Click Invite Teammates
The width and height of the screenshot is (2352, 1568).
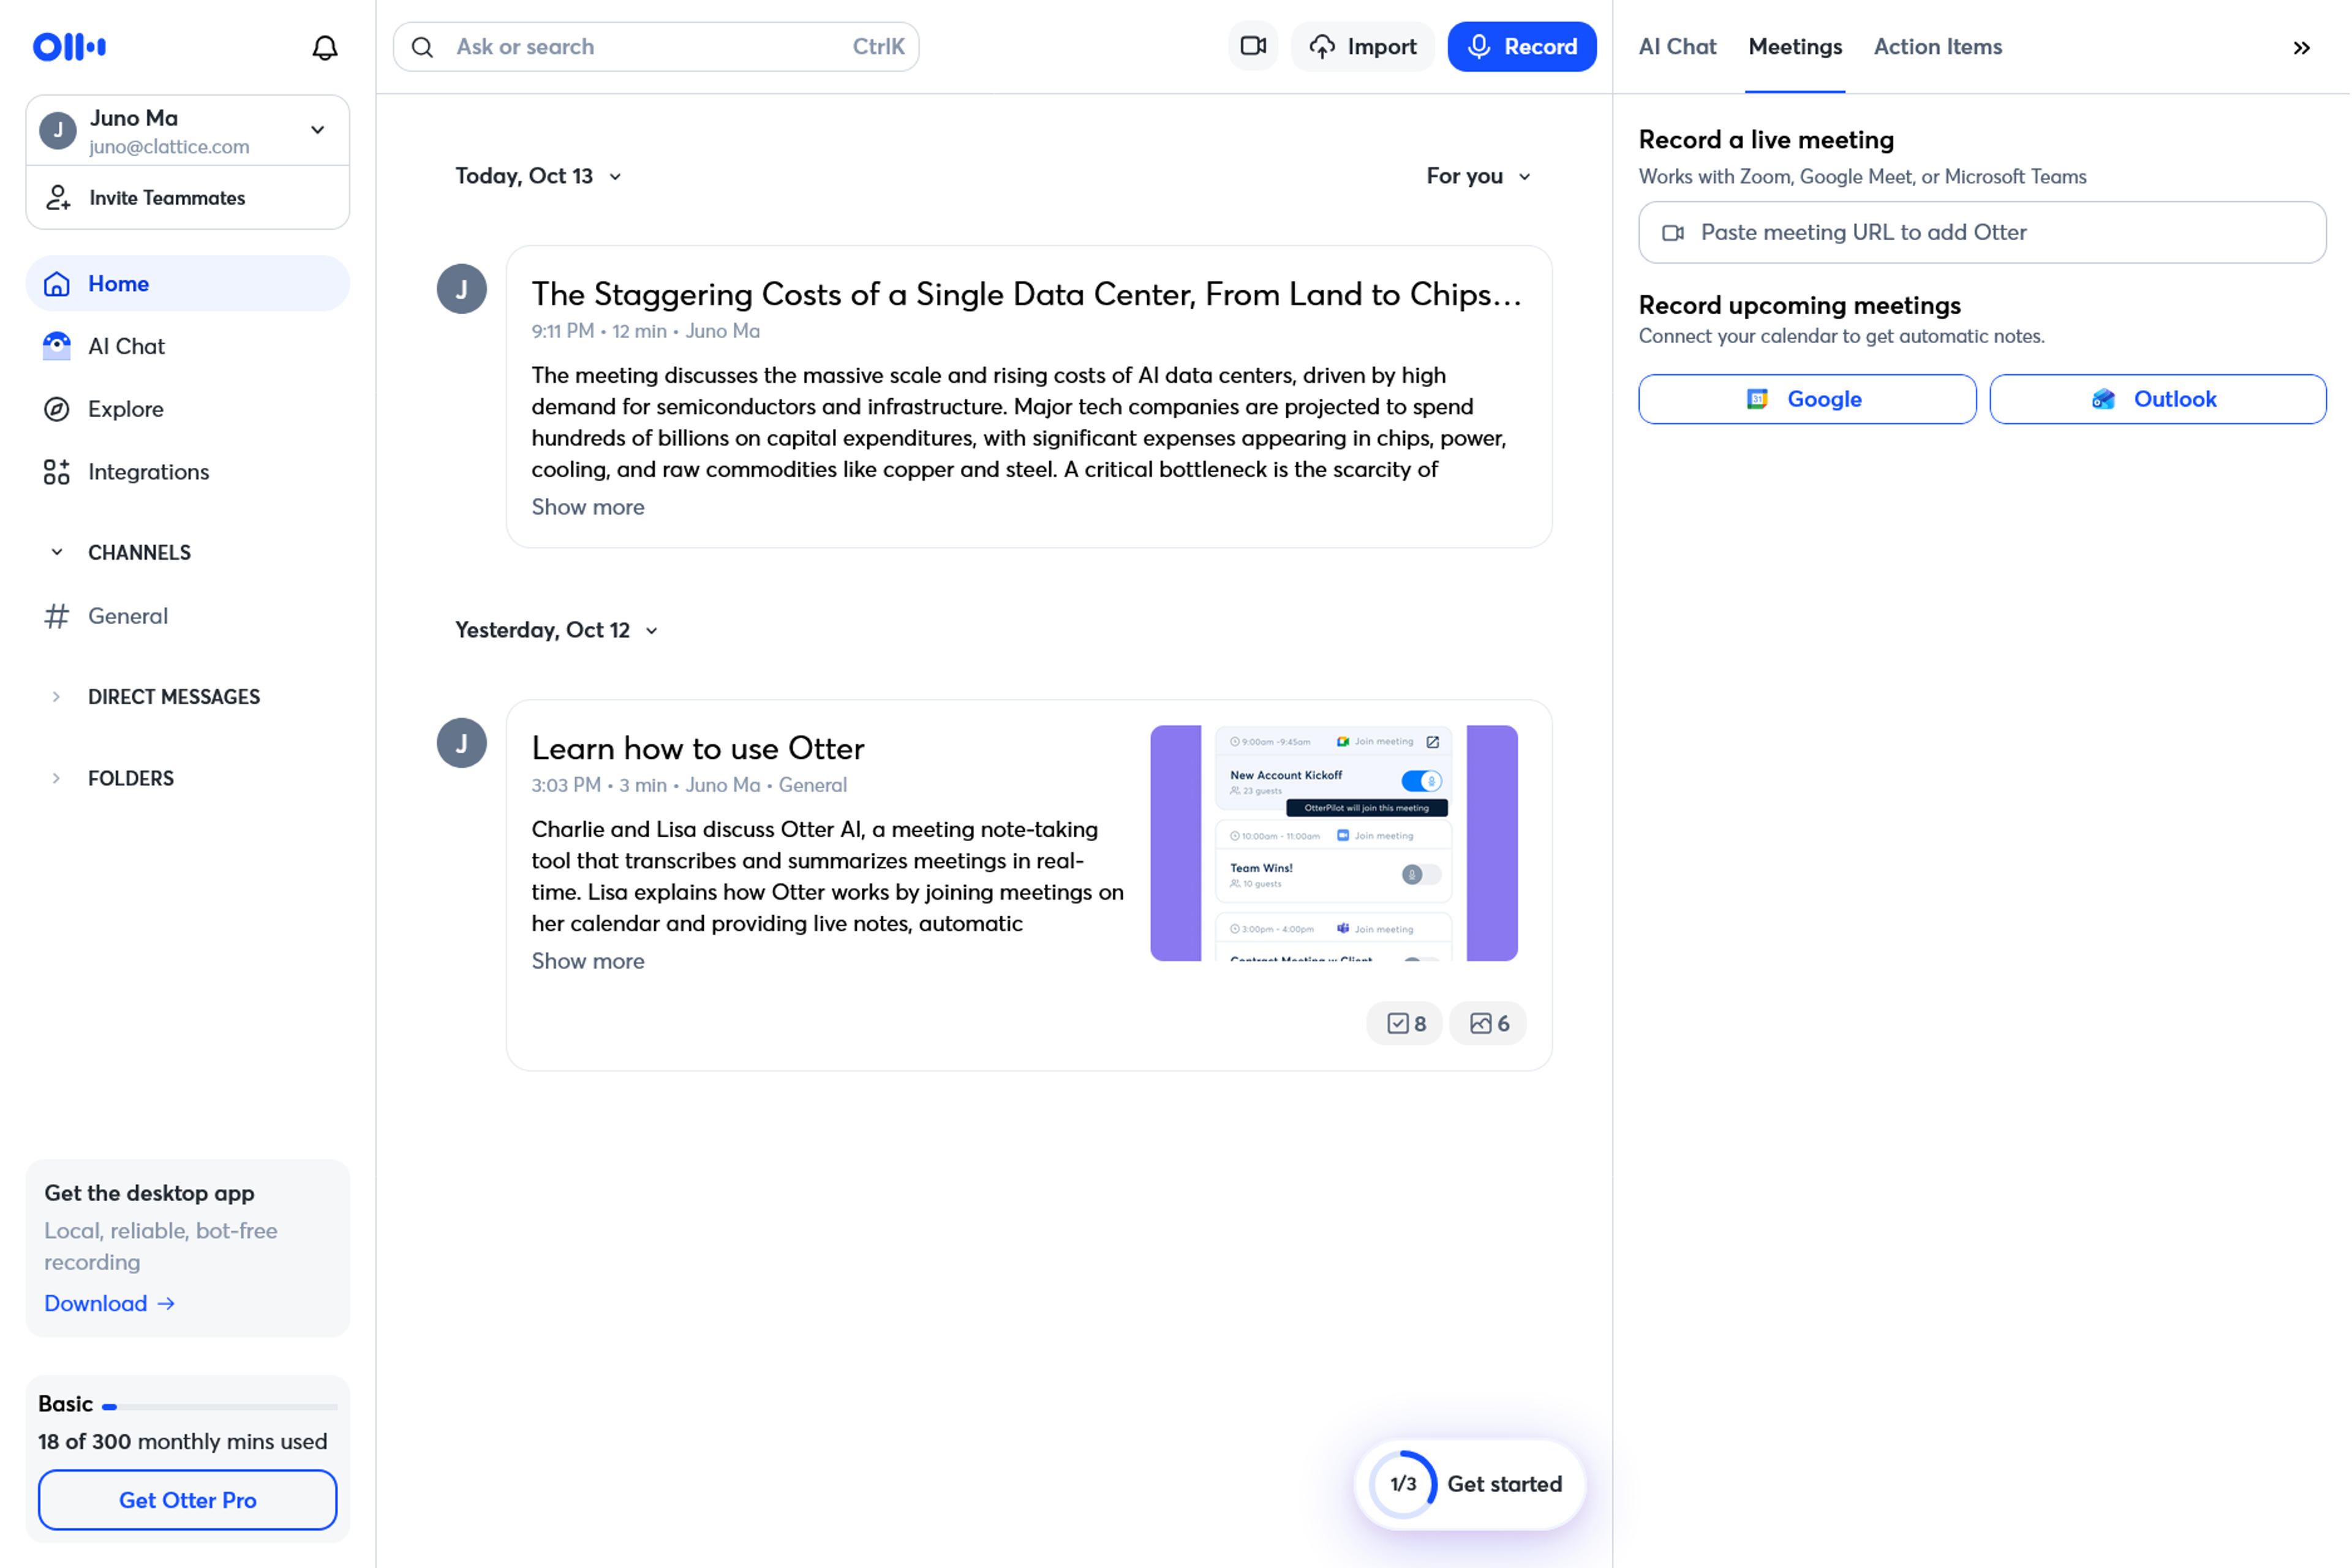point(188,198)
